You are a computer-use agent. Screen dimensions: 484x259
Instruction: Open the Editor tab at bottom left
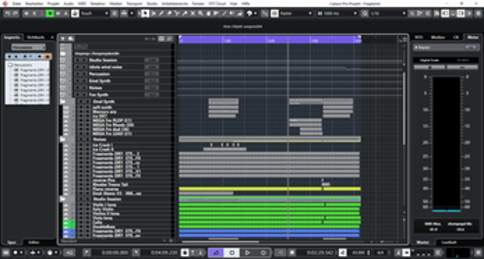point(34,242)
